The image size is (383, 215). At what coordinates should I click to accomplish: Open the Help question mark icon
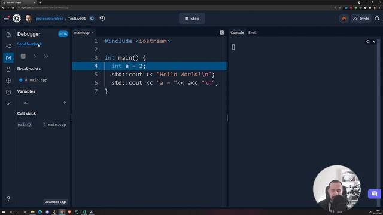pos(8,199)
